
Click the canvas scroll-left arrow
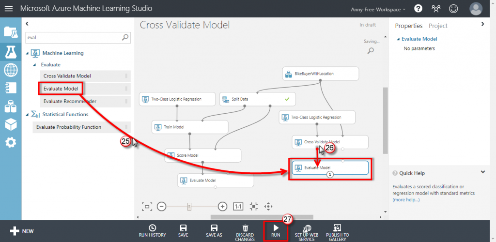[x=137, y=217]
